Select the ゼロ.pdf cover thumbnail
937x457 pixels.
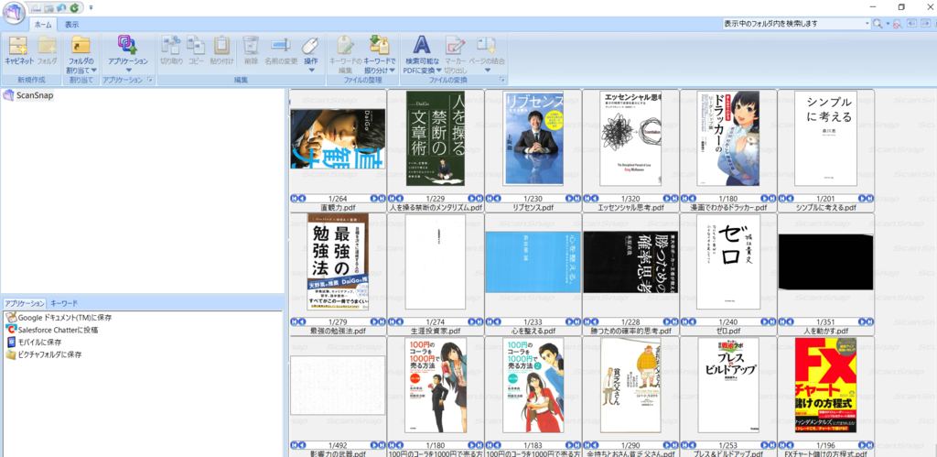point(728,262)
